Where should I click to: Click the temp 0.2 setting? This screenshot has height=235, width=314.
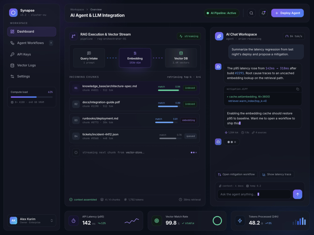click(x=253, y=186)
